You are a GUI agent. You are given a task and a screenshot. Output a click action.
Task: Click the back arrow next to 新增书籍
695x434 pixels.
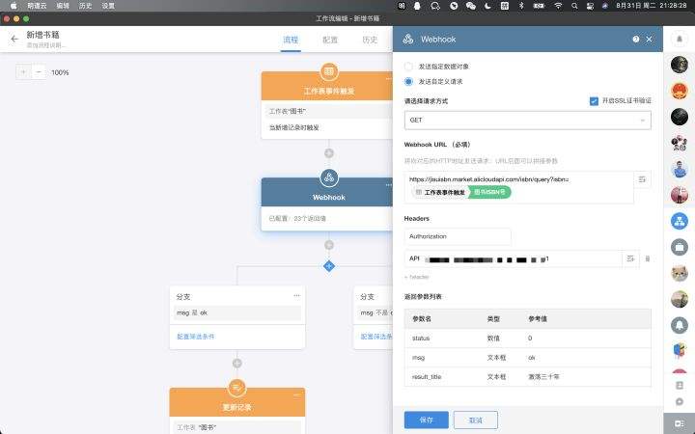point(14,40)
